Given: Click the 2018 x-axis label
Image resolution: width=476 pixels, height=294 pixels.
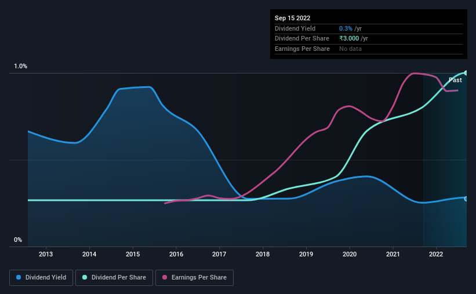Looking at the screenshot, I should point(263,254).
